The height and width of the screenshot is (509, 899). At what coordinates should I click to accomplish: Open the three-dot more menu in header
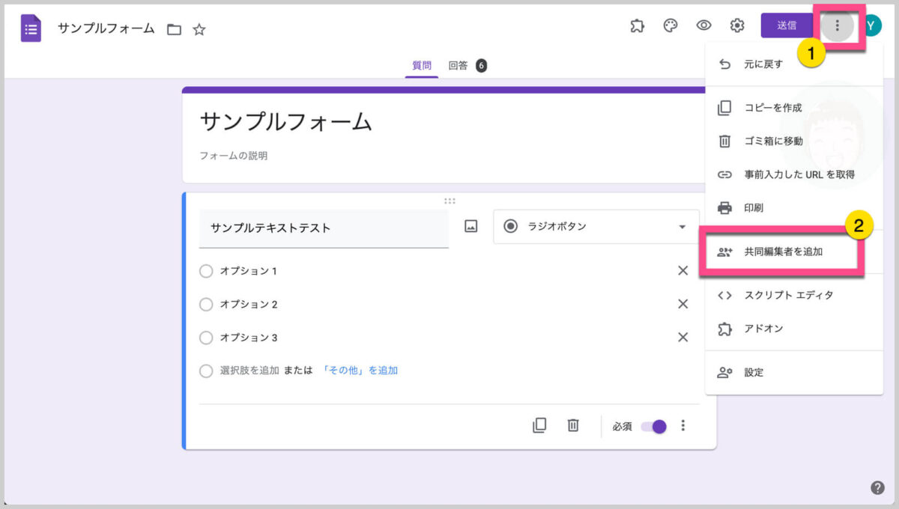(838, 26)
